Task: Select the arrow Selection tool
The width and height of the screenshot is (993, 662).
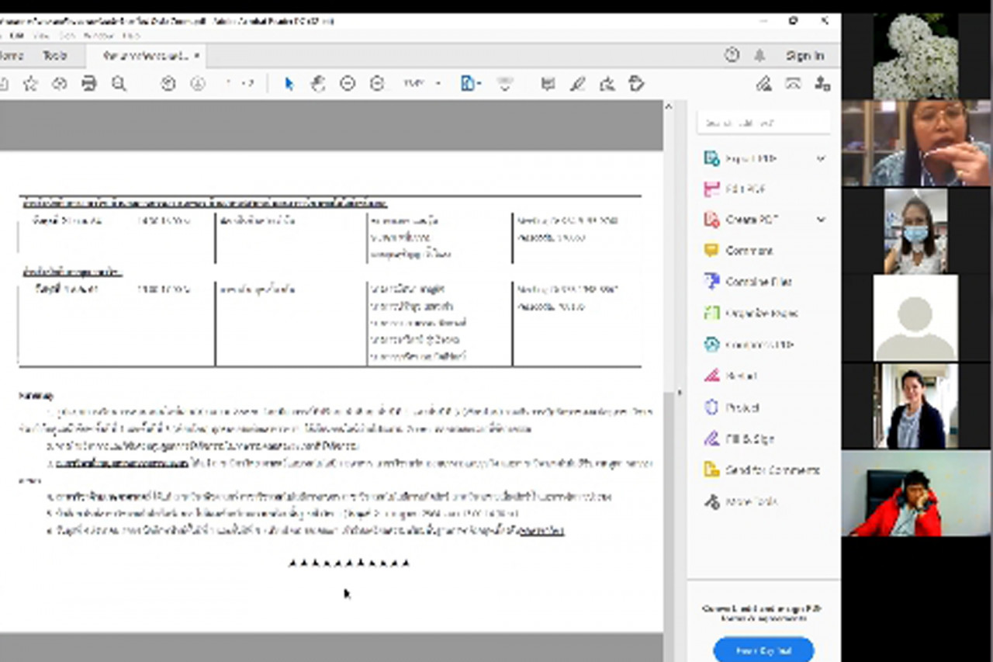Action: pyautogui.click(x=289, y=84)
